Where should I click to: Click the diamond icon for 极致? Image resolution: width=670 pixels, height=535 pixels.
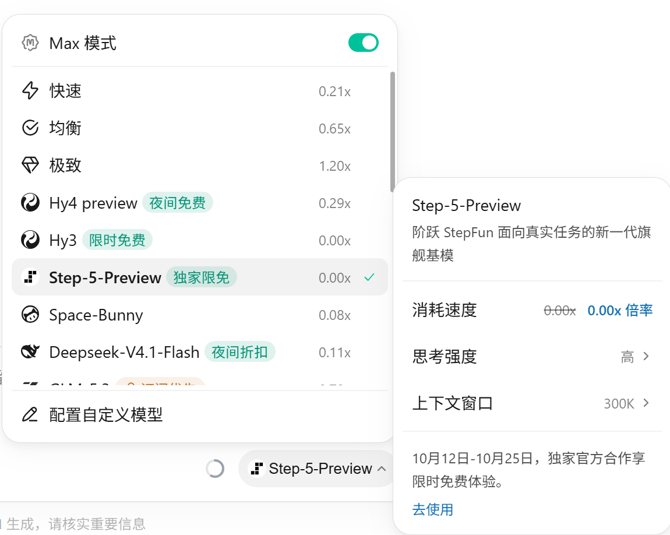click(x=30, y=166)
